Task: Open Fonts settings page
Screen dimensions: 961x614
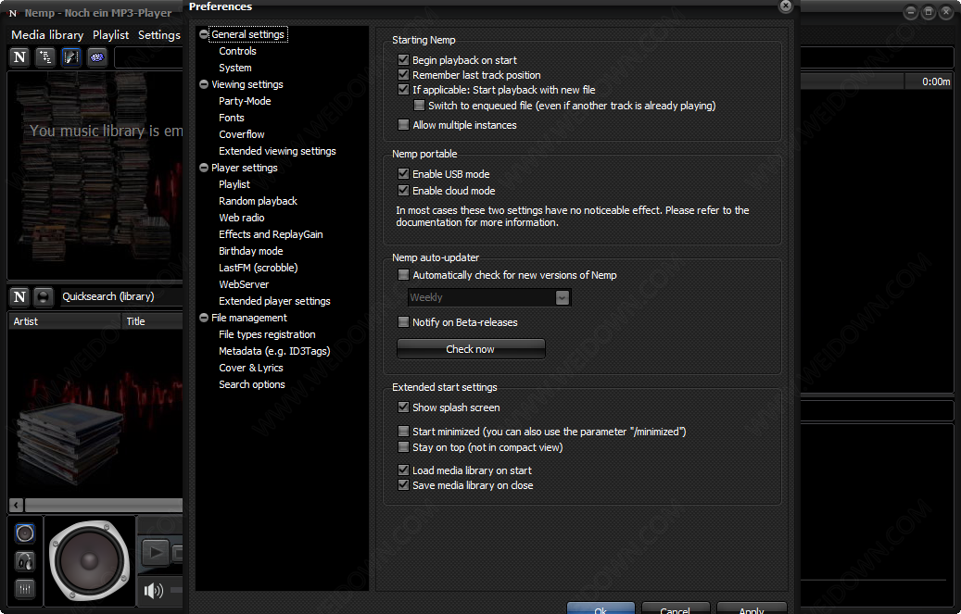Action: [x=231, y=118]
